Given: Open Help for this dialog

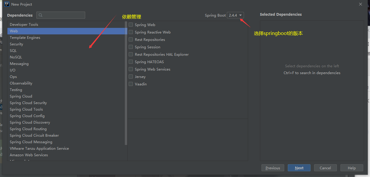Looking at the screenshot, I should point(352,168).
